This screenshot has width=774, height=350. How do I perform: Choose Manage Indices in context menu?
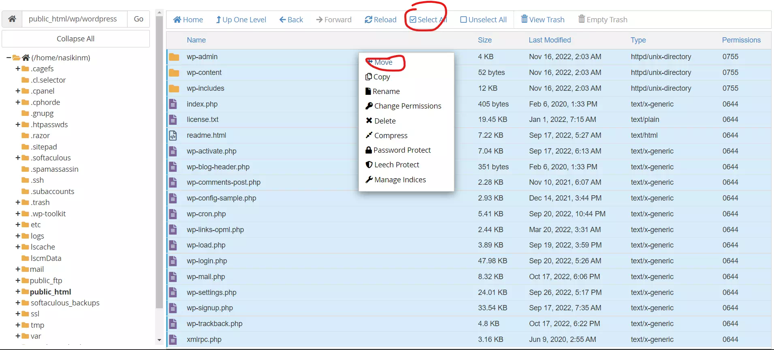click(x=396, y=179)
